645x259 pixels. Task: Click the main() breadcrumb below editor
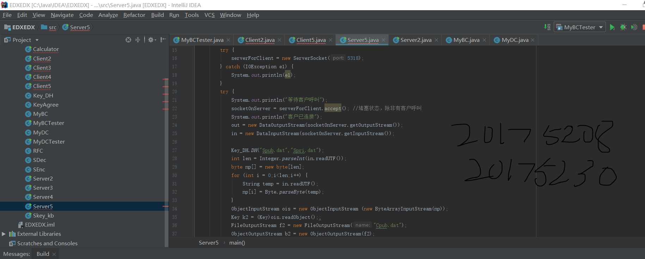[x=237, y=242]
